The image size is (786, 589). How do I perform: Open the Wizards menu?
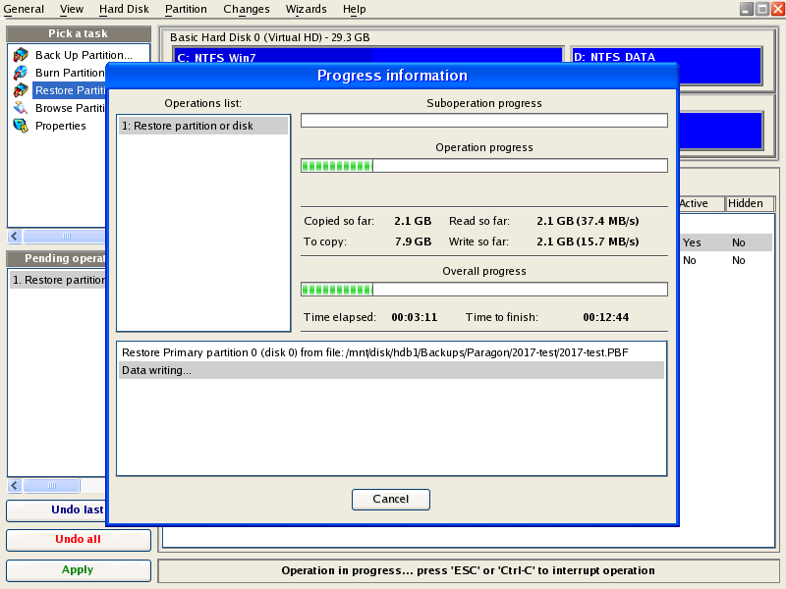tap(307, 9)
